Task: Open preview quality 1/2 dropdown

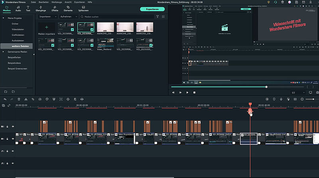Action: point(298,92)
